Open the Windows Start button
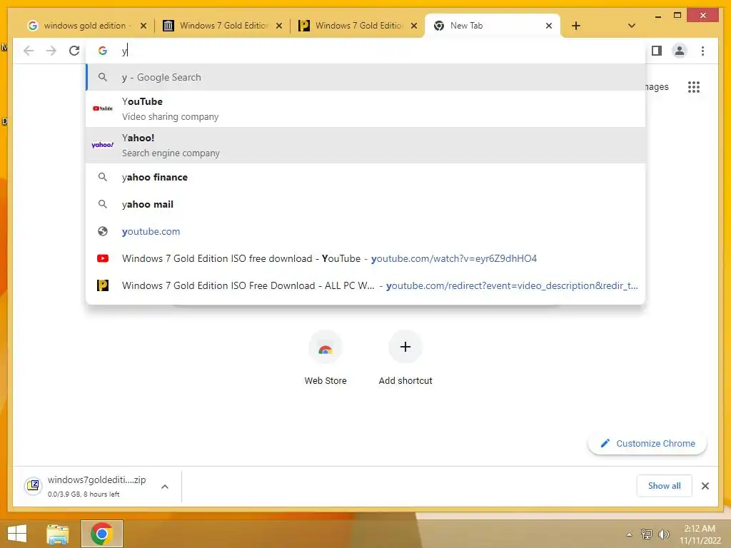This screenshot has width=731, height=548. tap(17, 534)
